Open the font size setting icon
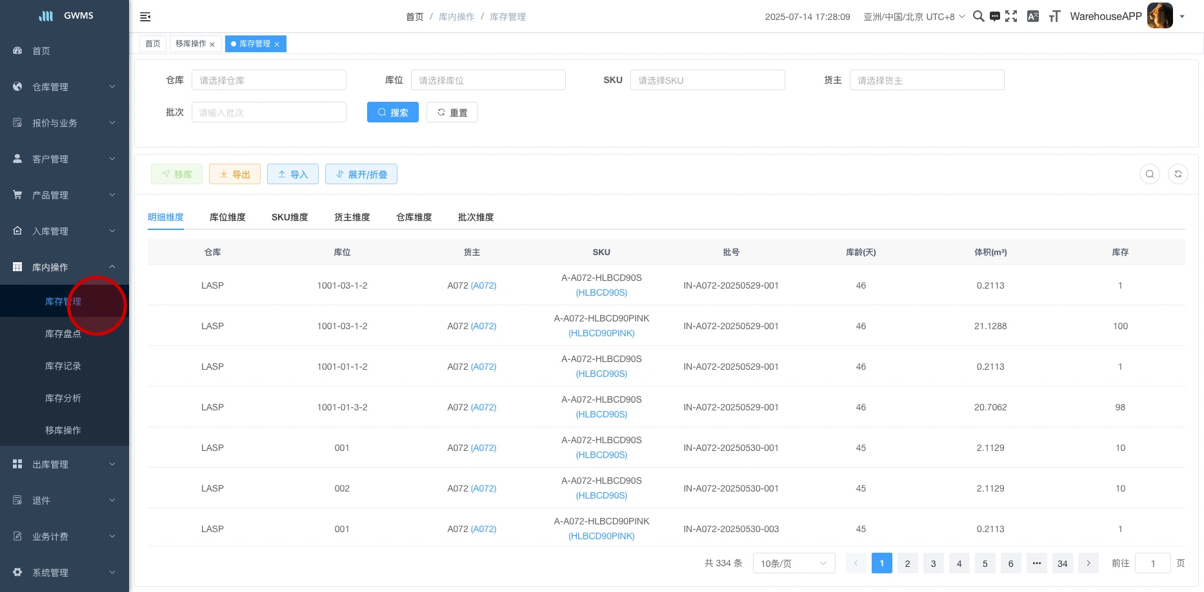This screenshot has height=592, width=1204. pos(1054,17)
